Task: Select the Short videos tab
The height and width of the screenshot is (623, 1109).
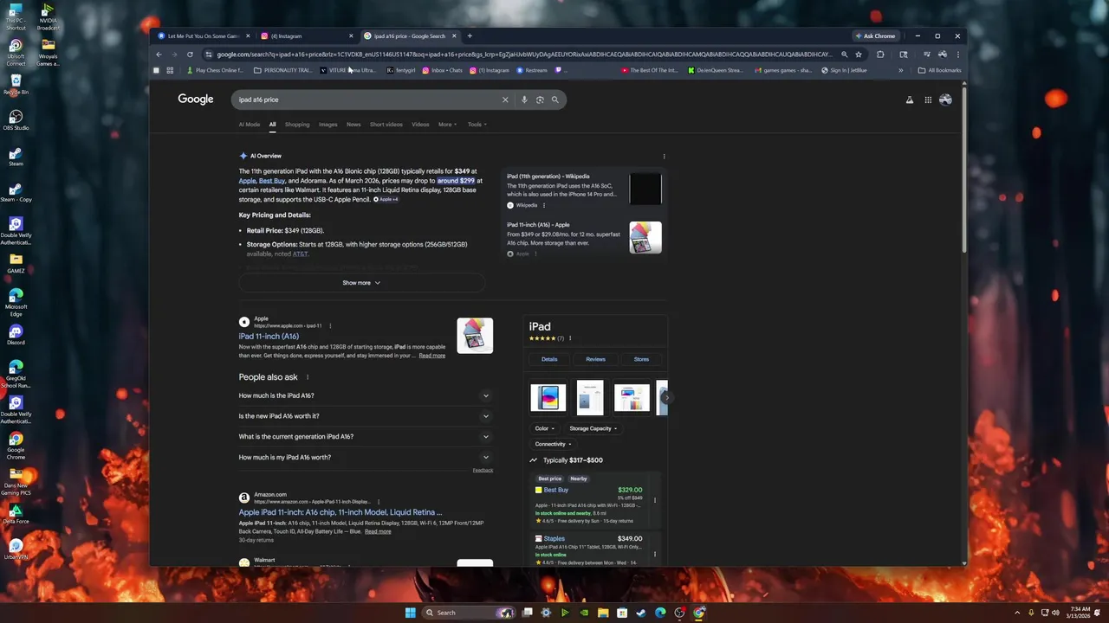Action: (x=386, y=125)
